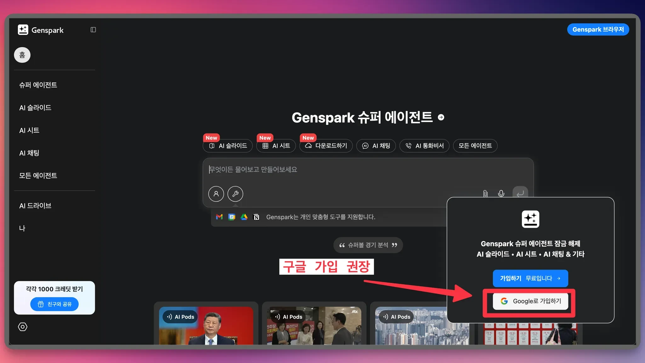Click the Notion icon in tools bar
The image size is (645, 363).
pyautogui.click(x=256, y=217)
